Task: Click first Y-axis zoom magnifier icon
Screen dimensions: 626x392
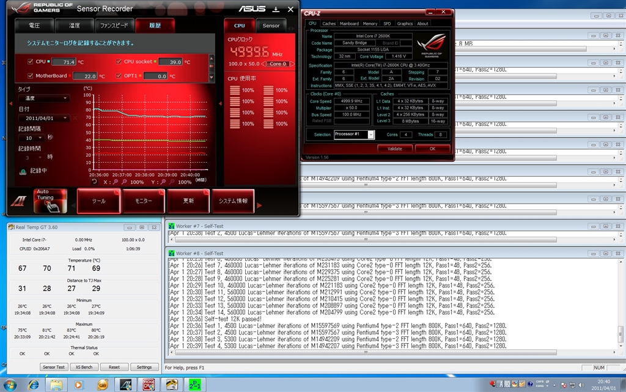Action: click(x=163, y=182)
